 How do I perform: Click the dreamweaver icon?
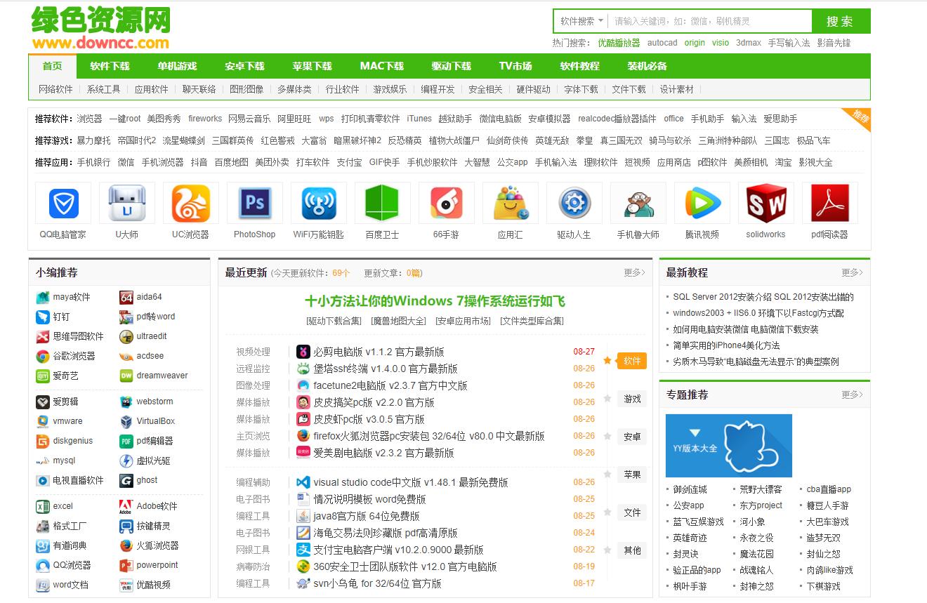click(x=126, y=376)
